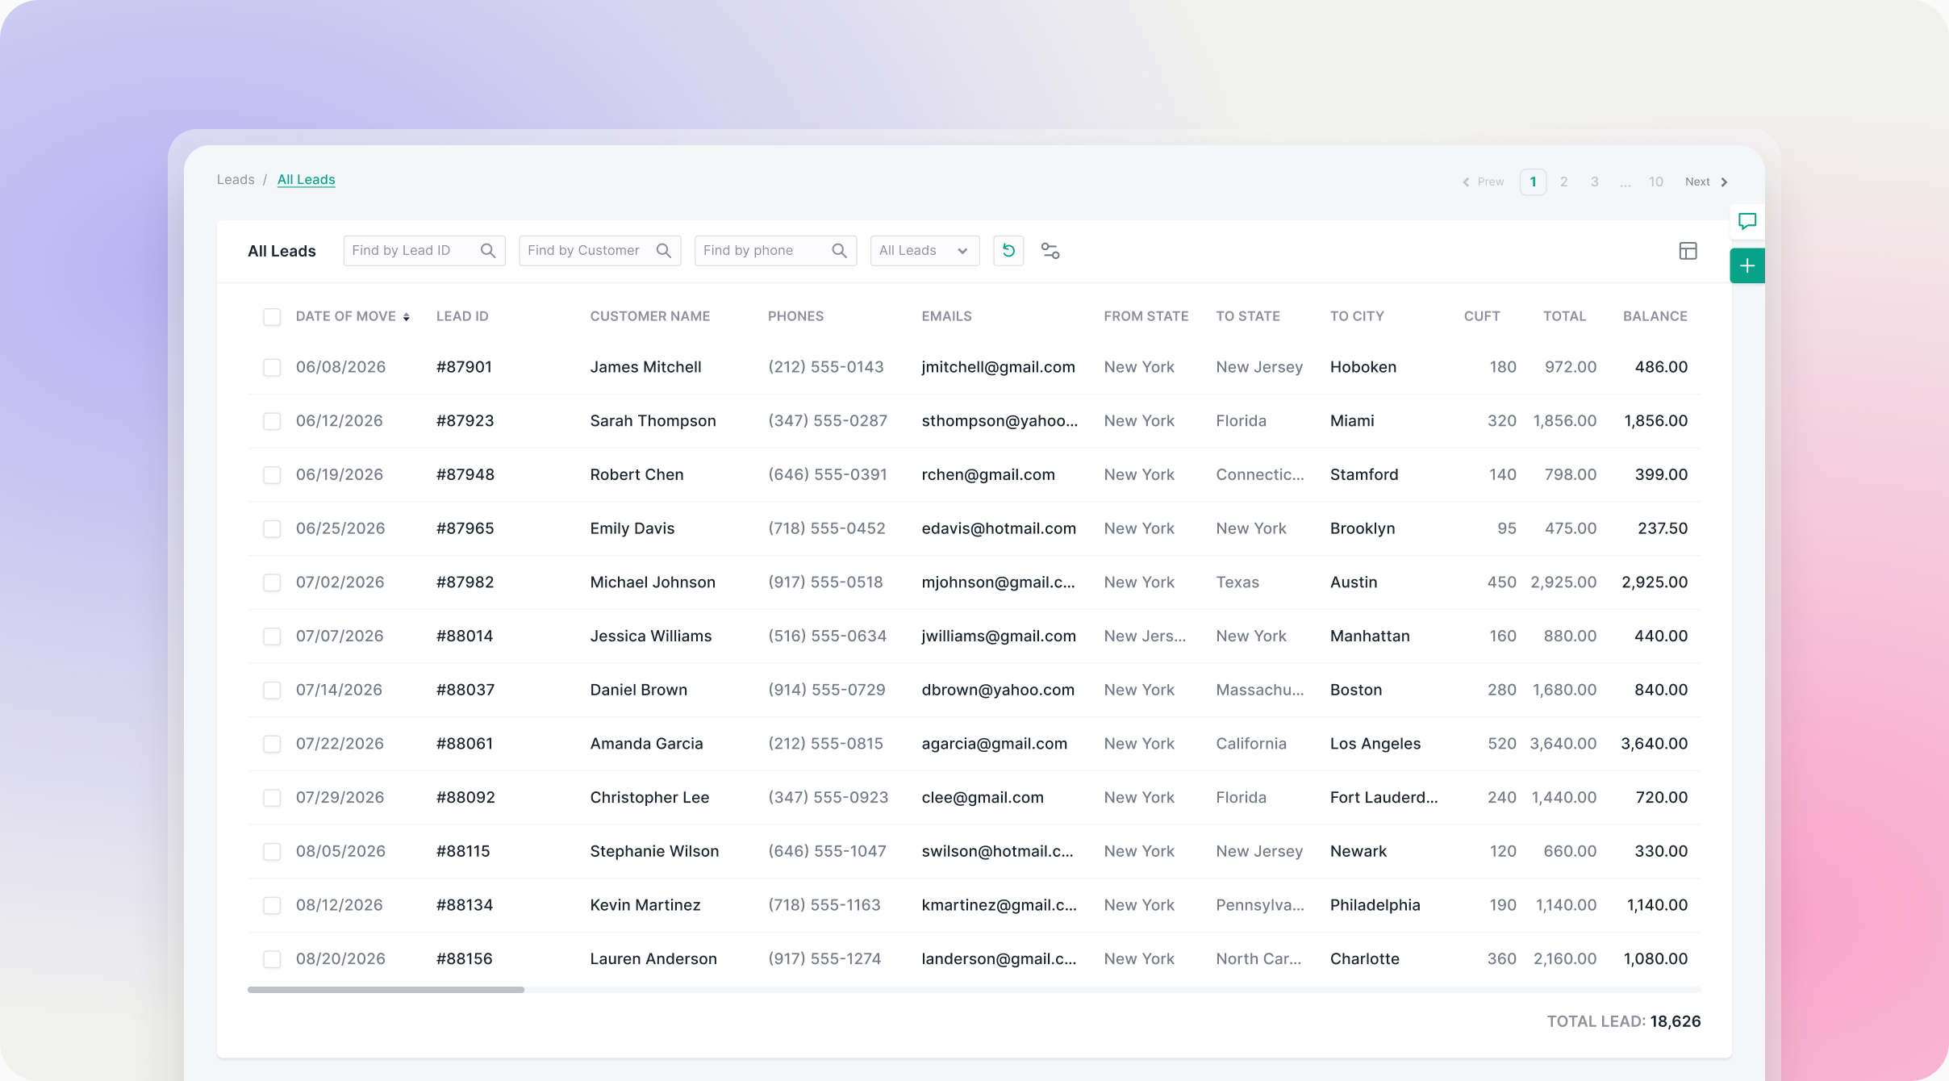Click total value 2,160.00

[x=1565, y=959]
